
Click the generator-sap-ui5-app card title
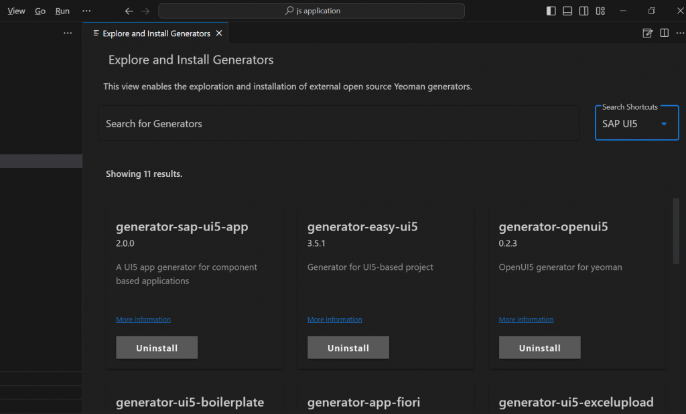pyautogui.click(x=182, y=226)
